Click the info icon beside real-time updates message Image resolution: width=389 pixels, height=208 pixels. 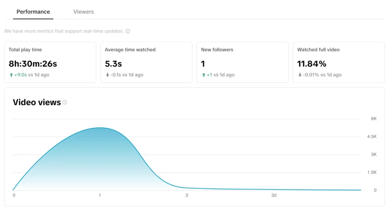(128, 31)
